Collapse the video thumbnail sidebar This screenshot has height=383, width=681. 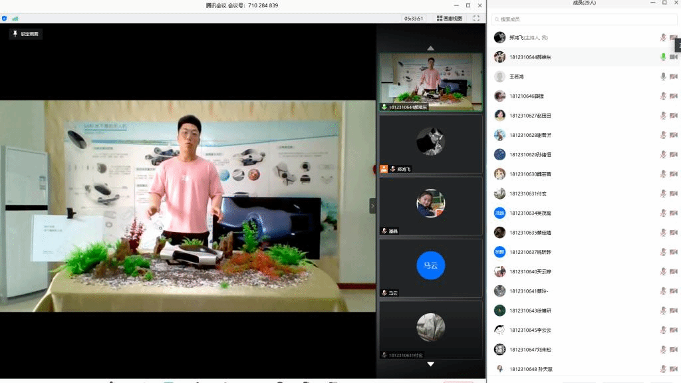(372, 206)
